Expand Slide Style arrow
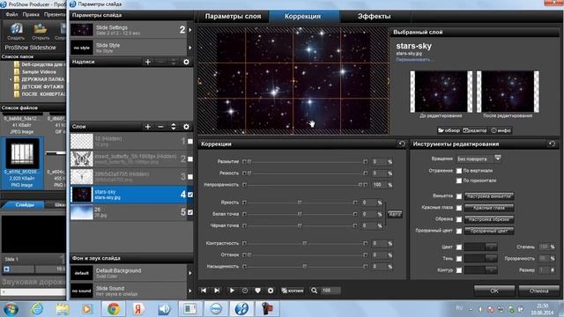 [190, 48]
